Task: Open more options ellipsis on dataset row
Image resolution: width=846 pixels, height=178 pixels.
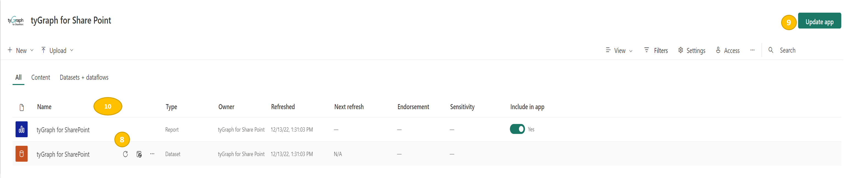Action: point(152,154)
